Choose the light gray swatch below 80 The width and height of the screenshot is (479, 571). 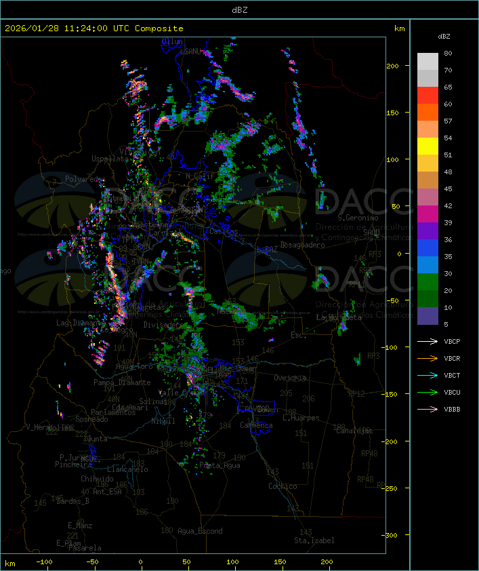[428, 62]
